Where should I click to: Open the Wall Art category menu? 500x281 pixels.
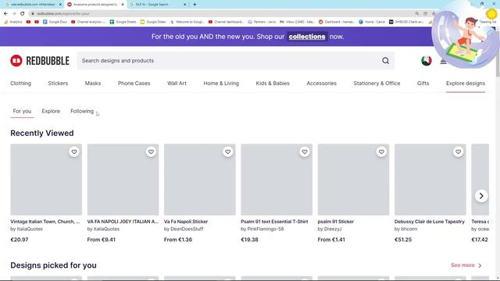(177, 84)
